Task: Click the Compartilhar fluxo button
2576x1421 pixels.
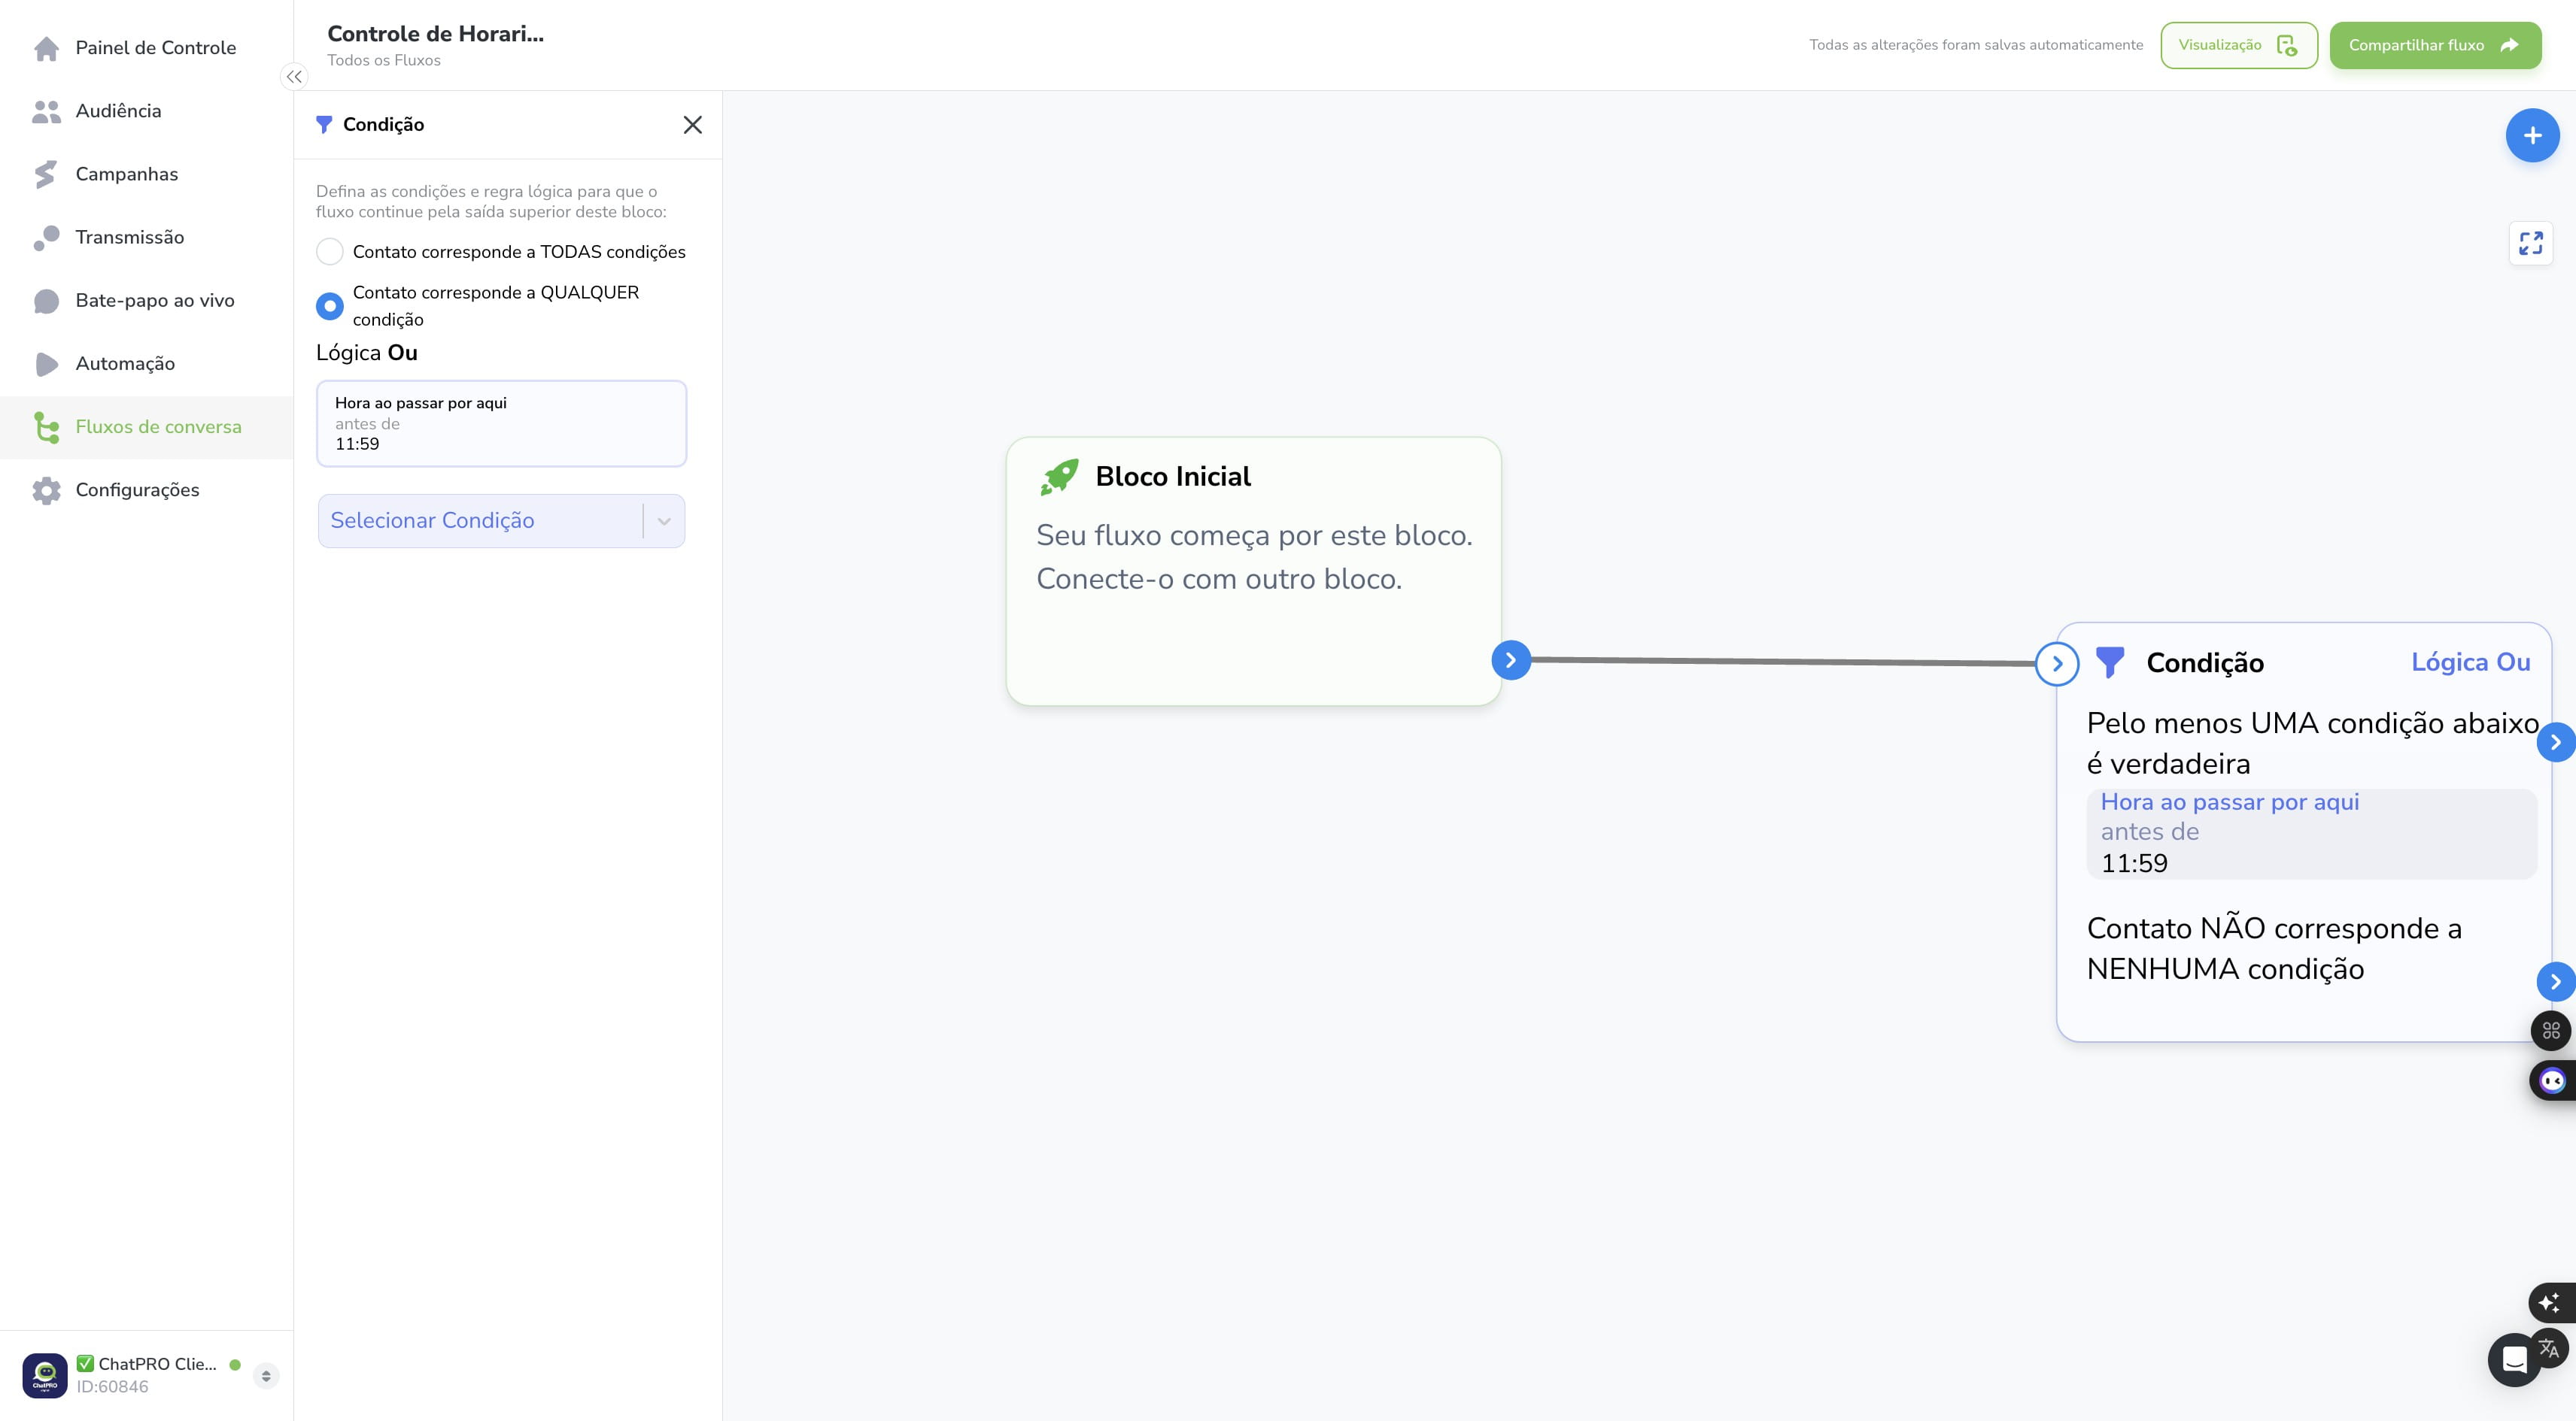Action: pos(2435,45)
